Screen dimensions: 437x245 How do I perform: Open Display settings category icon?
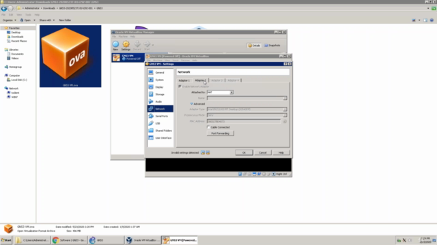pos(151,87)
